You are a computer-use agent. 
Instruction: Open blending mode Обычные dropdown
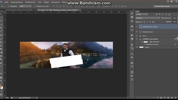click(148, 18)
